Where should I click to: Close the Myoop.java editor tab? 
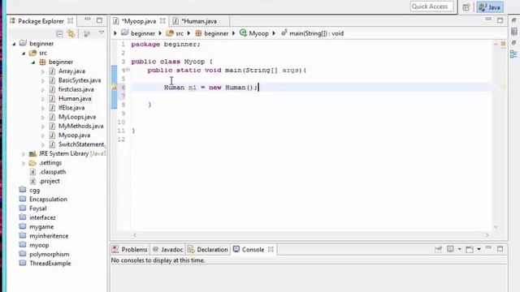(162, 21)
